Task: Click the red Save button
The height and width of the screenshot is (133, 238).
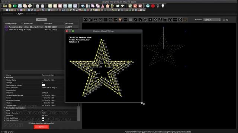Action: (x=41, y=127)
